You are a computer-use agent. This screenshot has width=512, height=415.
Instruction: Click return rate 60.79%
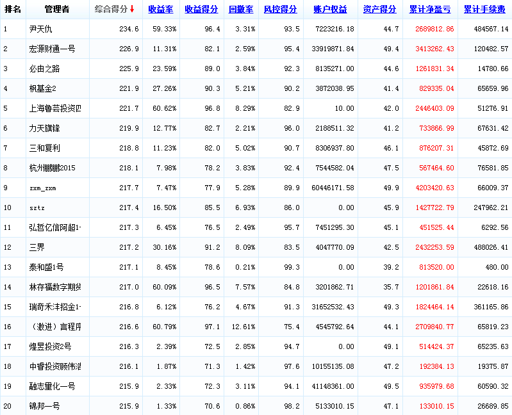point(165,327)
